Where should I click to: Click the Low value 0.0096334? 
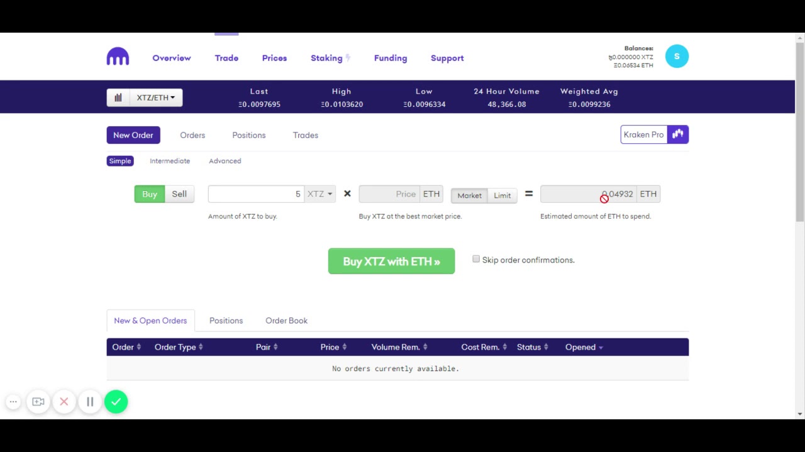(424, 104)
